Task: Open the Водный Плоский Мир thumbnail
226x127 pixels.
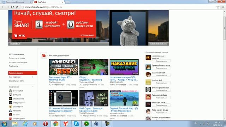Action: coord(124,98)
